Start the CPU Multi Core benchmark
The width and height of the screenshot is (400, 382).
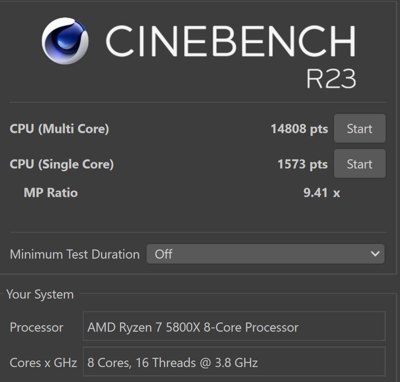click(x=359, y=128)
